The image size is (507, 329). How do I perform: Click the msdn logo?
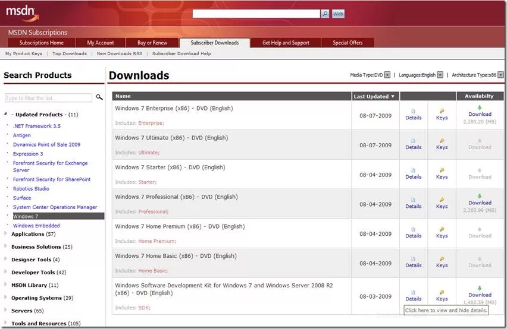pyautogui.click(x=22, y=14)
